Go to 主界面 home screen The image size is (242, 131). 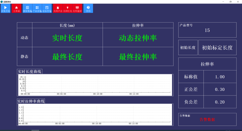click(x=17, y=9)
